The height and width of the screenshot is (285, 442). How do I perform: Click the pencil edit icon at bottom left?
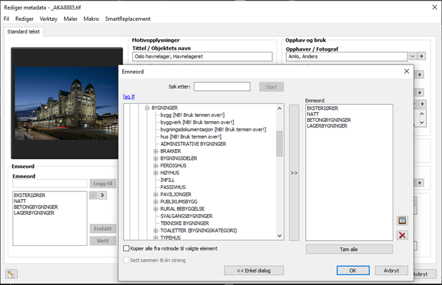coord(11,274)
